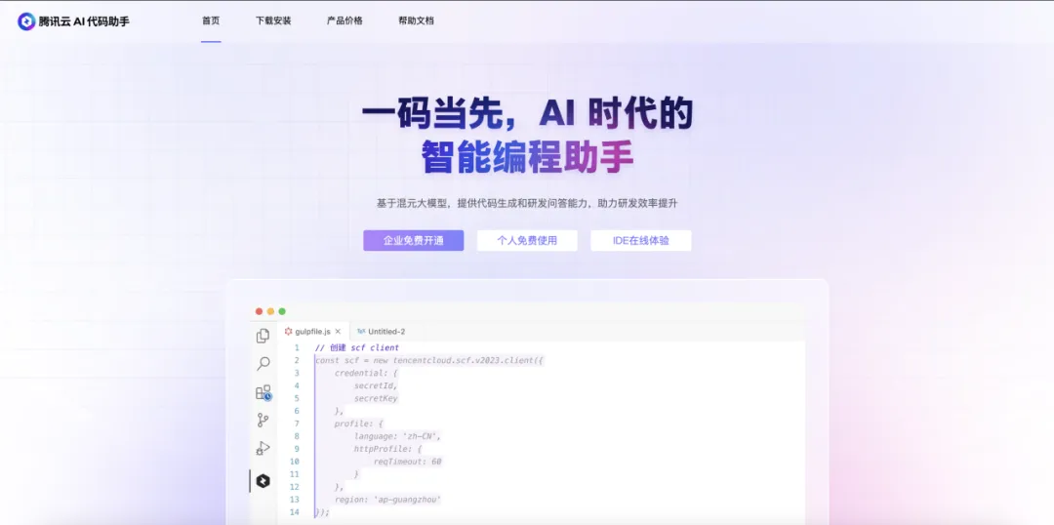Click 企业免费开通 button

[x=414, y=240]
